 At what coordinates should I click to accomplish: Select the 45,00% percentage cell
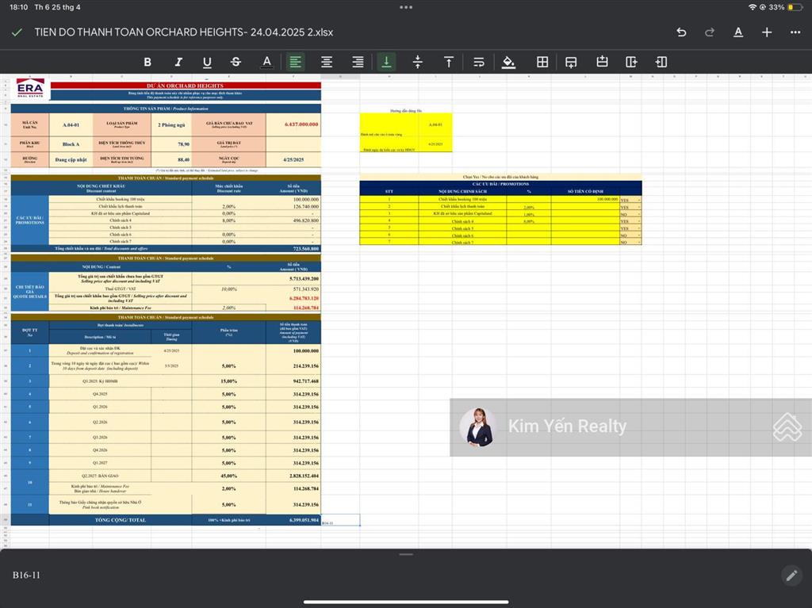coord(229,476)
